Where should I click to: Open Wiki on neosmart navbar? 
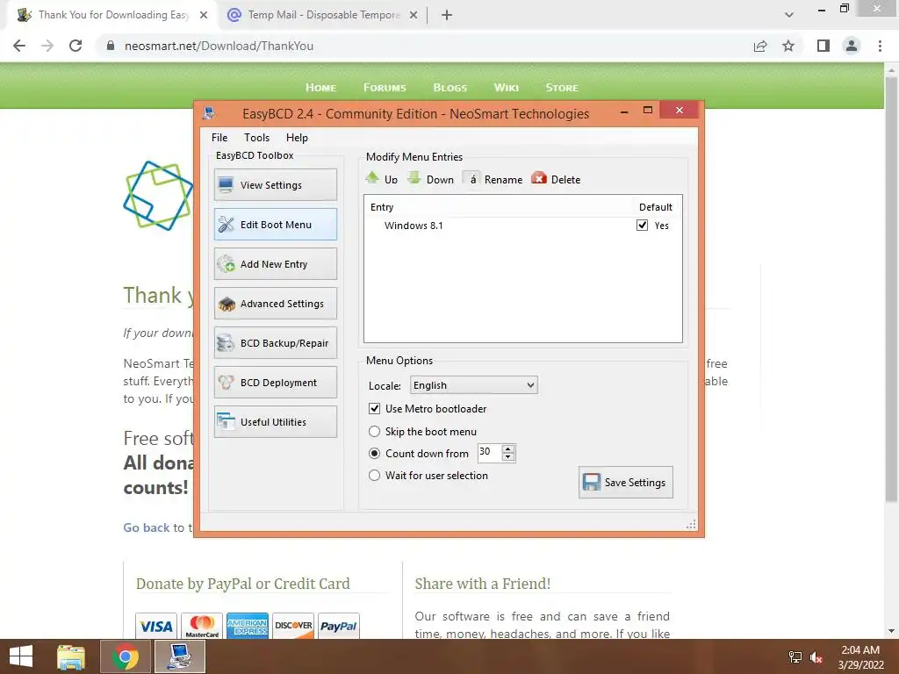point(507,87)
